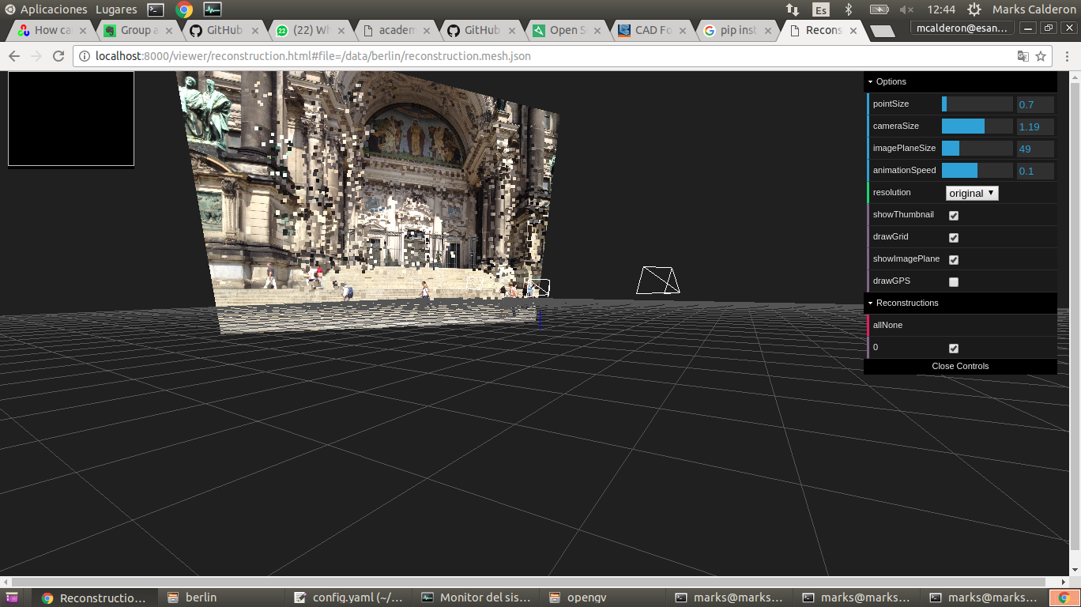This screenshot has height=607, width=1081.
Task: Uncheck showImagePlane option
Action: pos(954,259)
